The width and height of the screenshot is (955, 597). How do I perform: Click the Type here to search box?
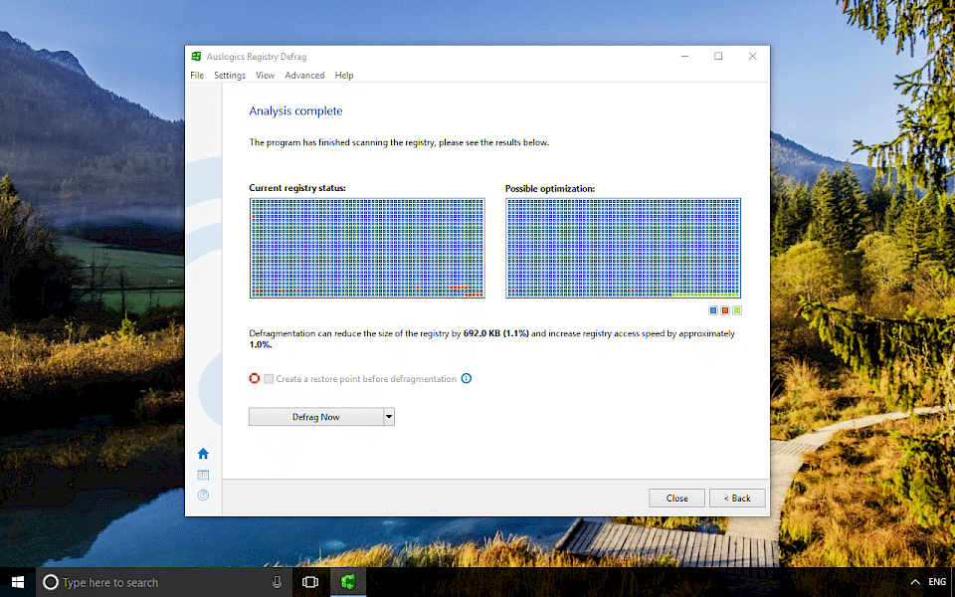point(165,582)
